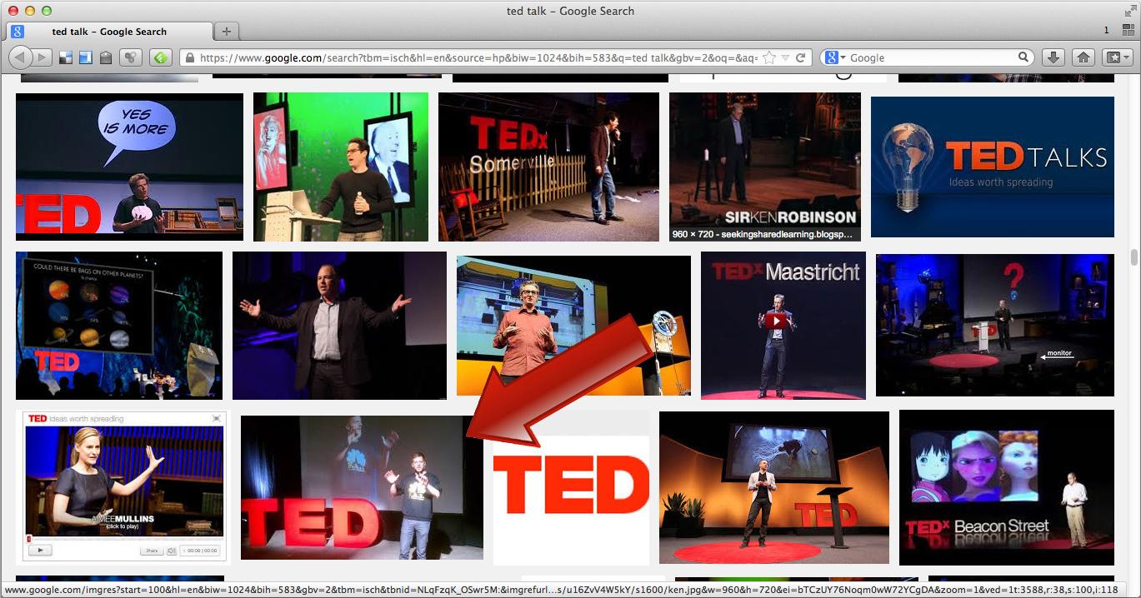The image size is (1141, 598).
Task: Open the "Yes Is More" thumbnail
Action: pyautogui.click(x=129, y=167)
